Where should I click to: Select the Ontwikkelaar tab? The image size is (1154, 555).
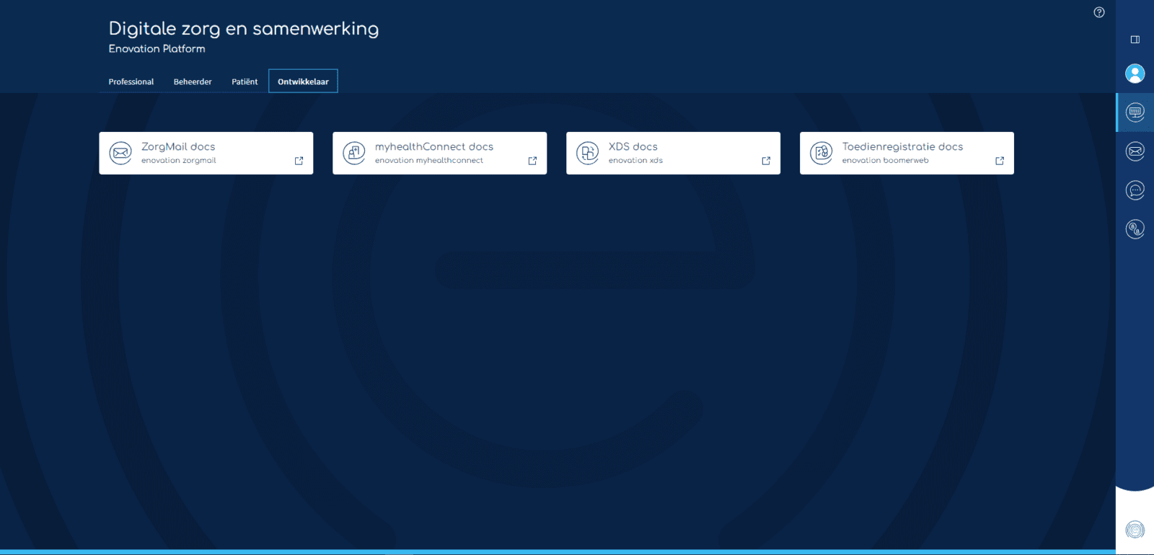coord(303,81)
